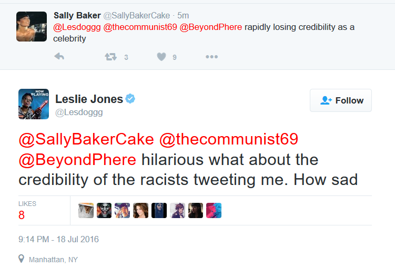
Task: Click the first liker's avatar with dog
Action: pyautogui.click(x=86, y=210)
